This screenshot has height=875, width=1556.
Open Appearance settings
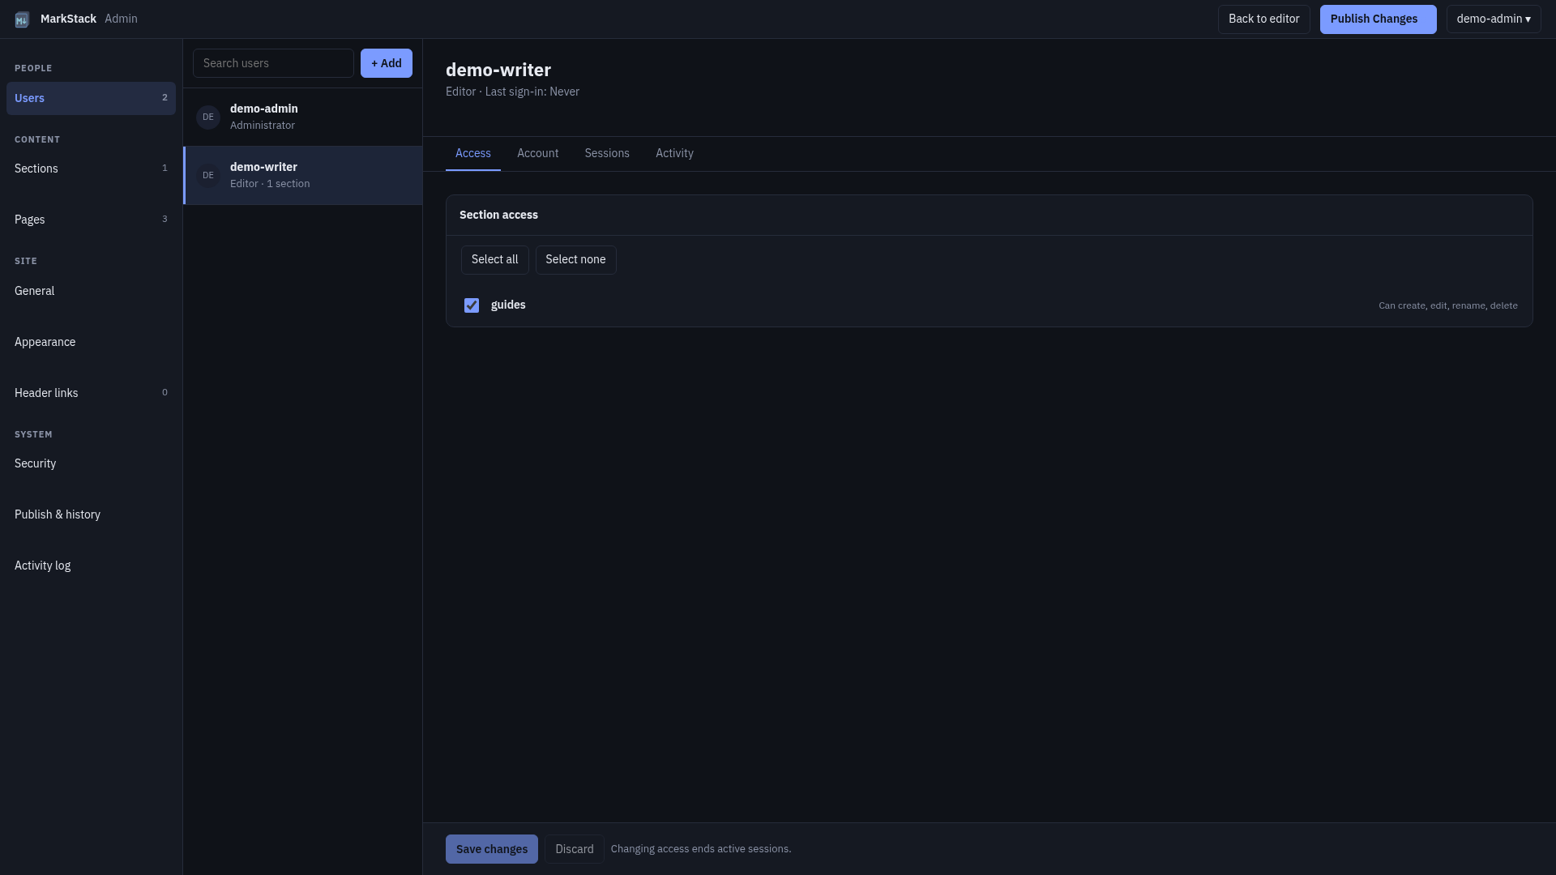[91, 342]
